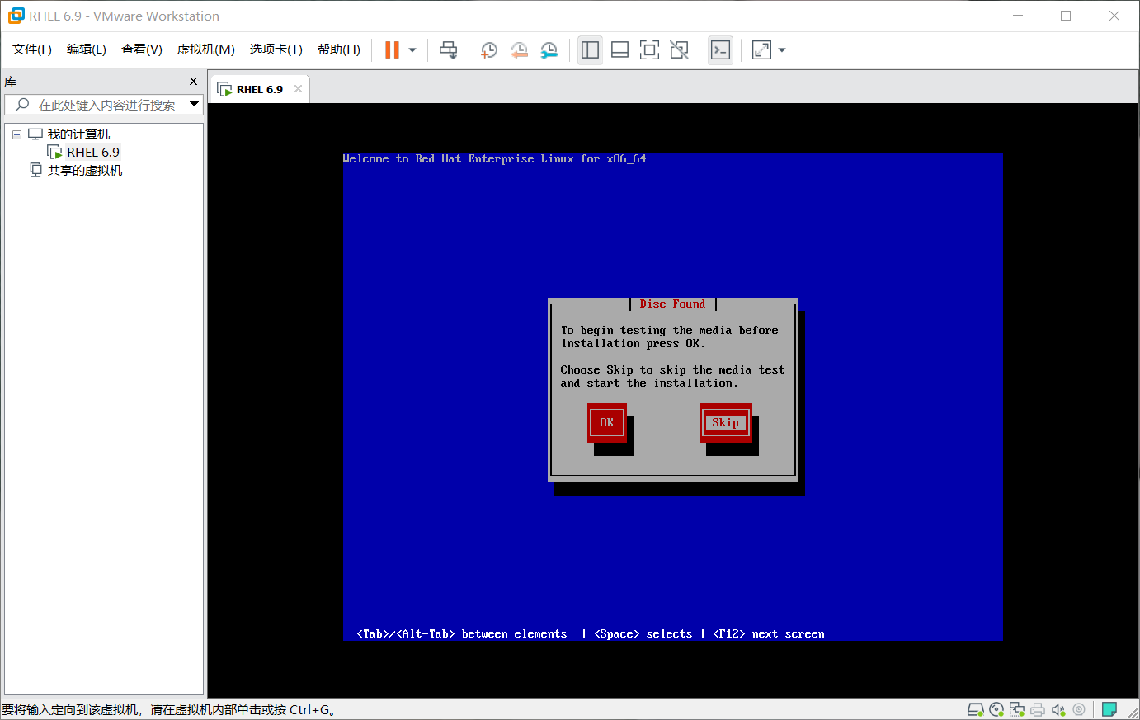
Task: Open the 选项卡(T) menu
Action: [276, 49]
